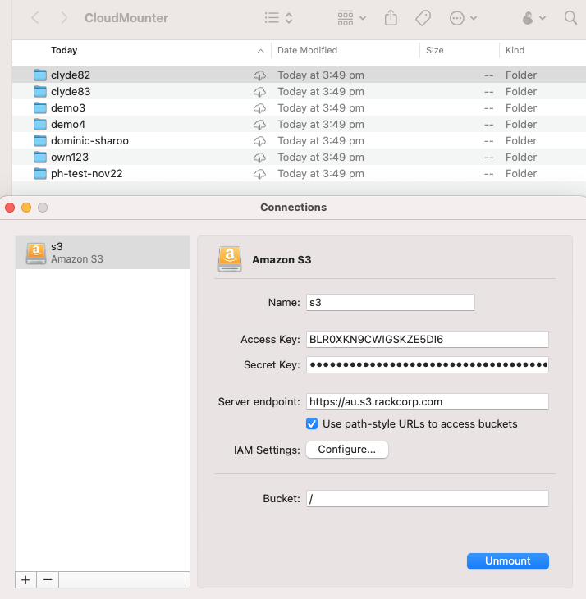Click Today at 3:49 pm for demo4

coord(321,125)
